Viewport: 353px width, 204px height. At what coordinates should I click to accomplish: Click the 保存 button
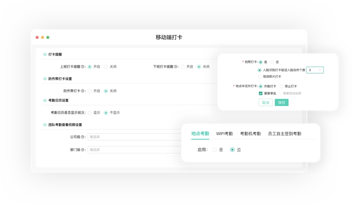point(281,102)
